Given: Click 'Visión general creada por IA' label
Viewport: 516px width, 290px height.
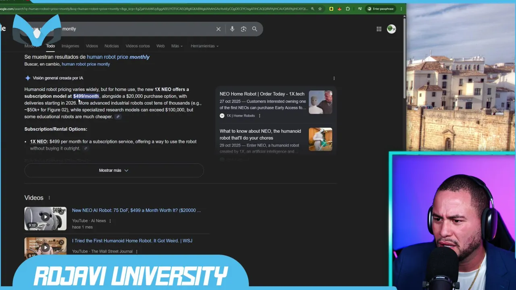Looking at the screenshot, I should click(58, 78).
